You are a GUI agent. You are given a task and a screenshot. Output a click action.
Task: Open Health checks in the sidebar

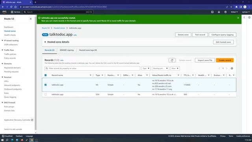10,35
